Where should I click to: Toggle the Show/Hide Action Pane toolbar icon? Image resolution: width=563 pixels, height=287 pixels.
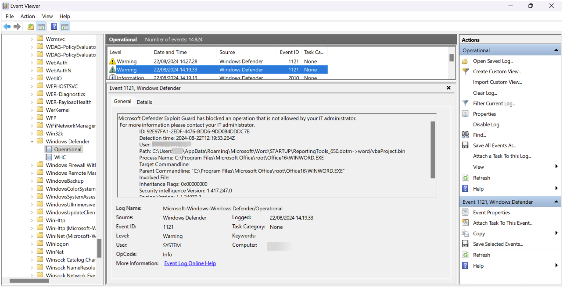pos(65,27)
